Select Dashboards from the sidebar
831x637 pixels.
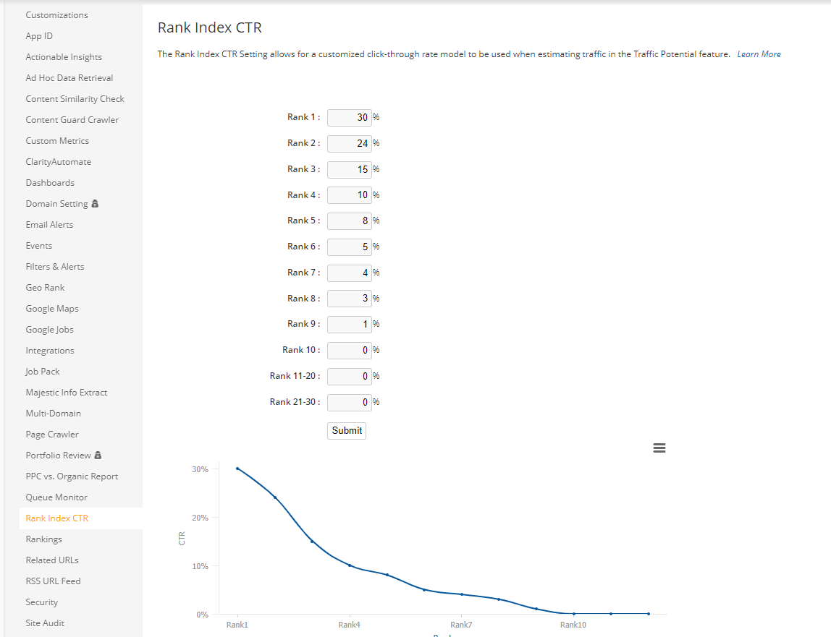pyautogui.click(x=50, y=183)
